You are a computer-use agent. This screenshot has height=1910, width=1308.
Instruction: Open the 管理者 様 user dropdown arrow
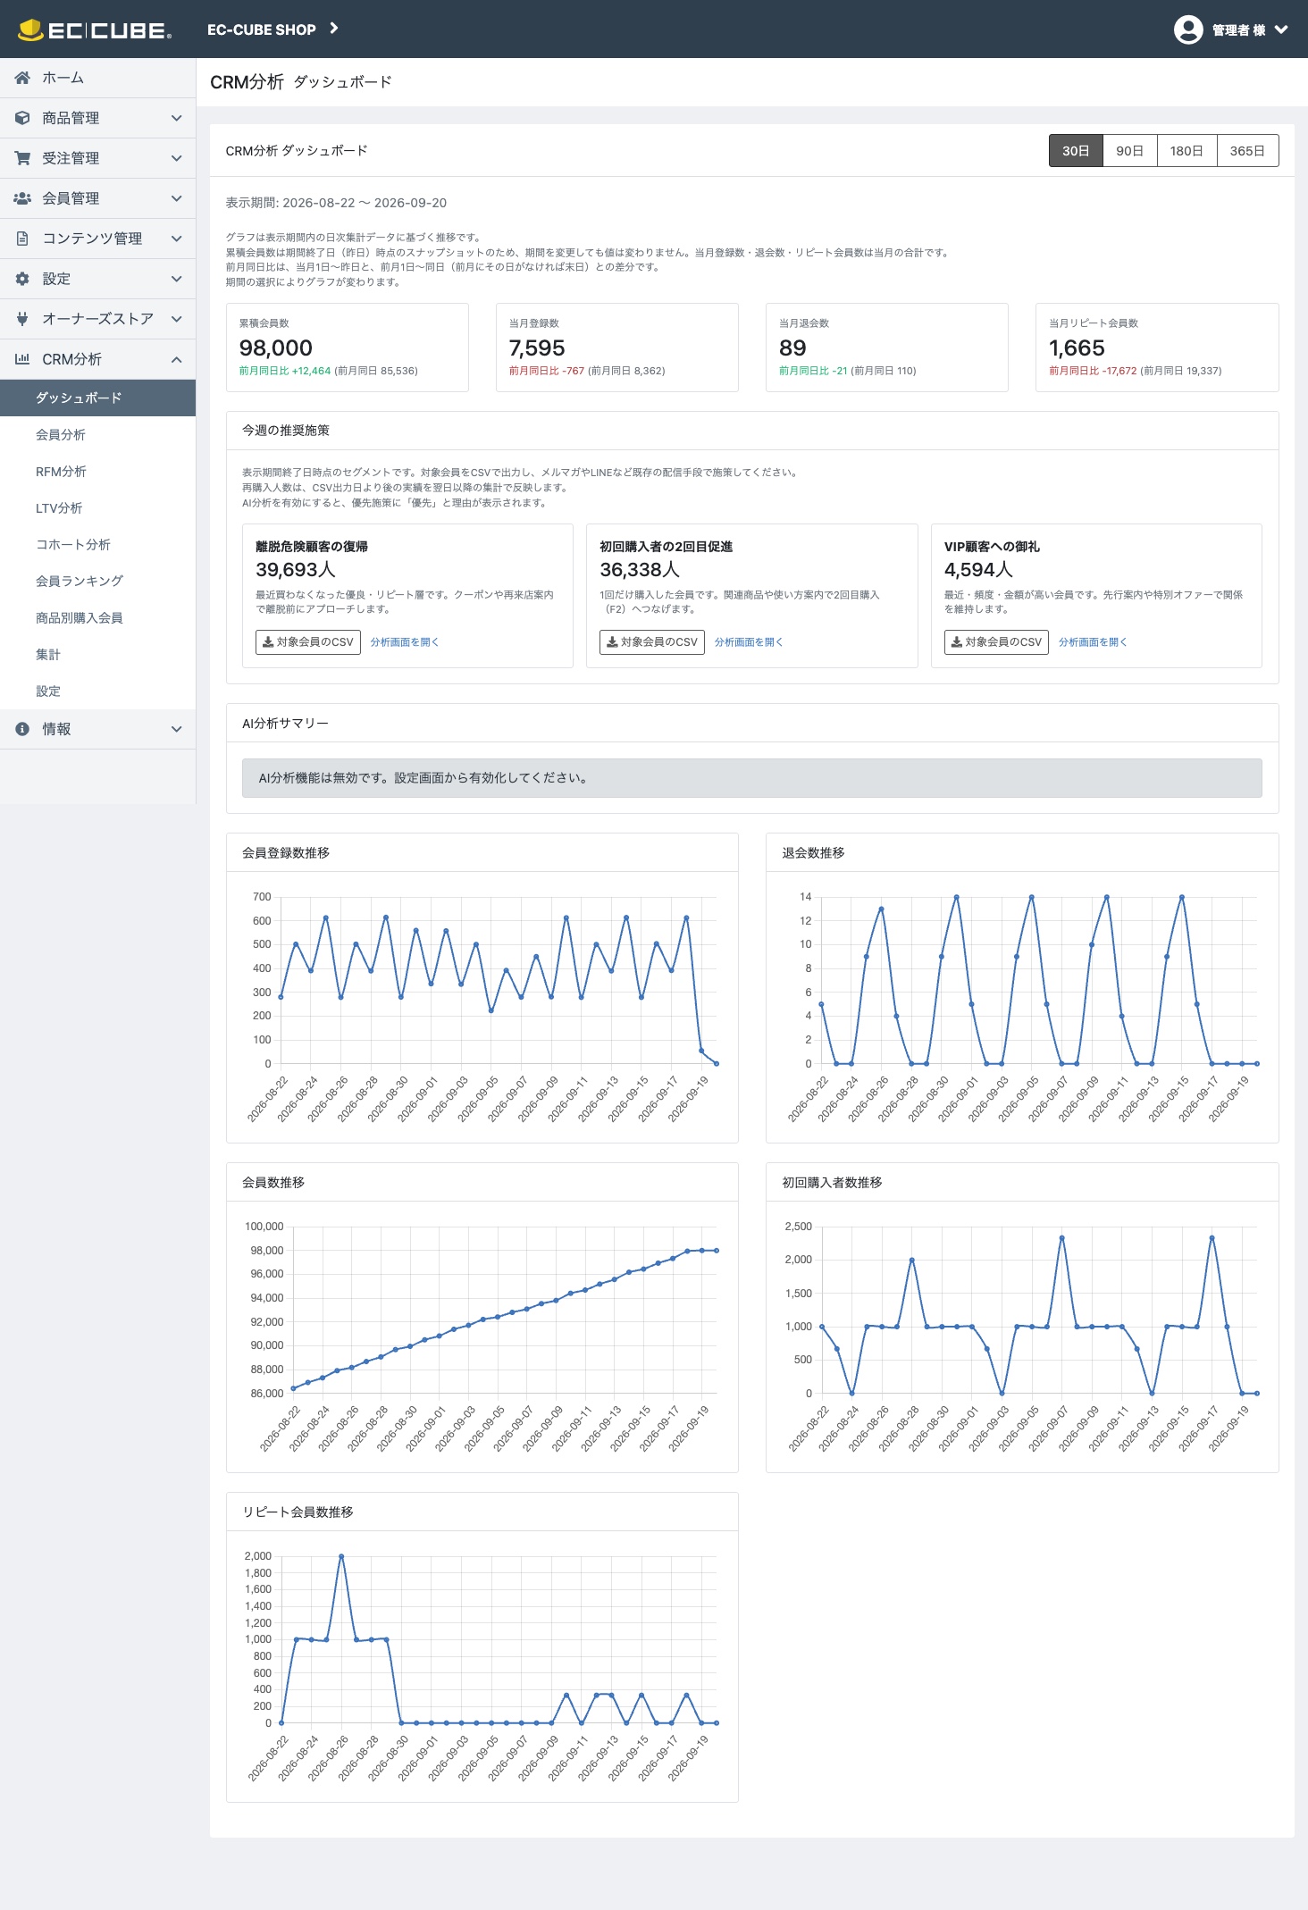(1281, 29)
